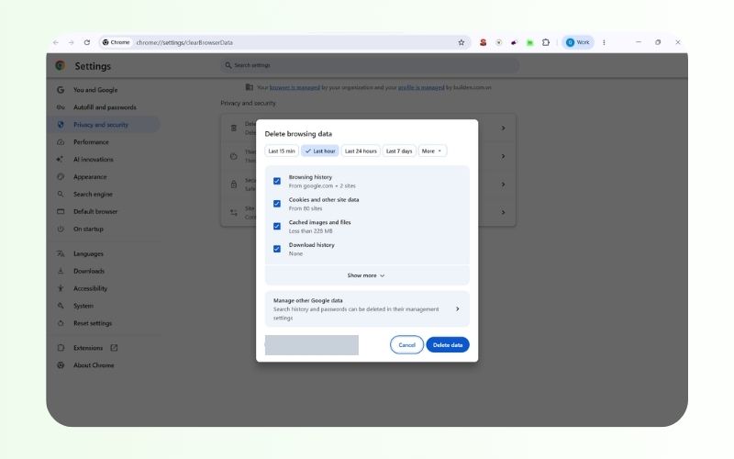Click the address bar URL
The image size is (734, 459).
click(184, 42)
